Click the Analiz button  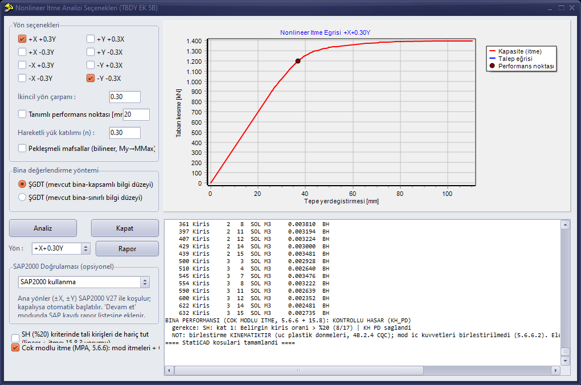43,228
